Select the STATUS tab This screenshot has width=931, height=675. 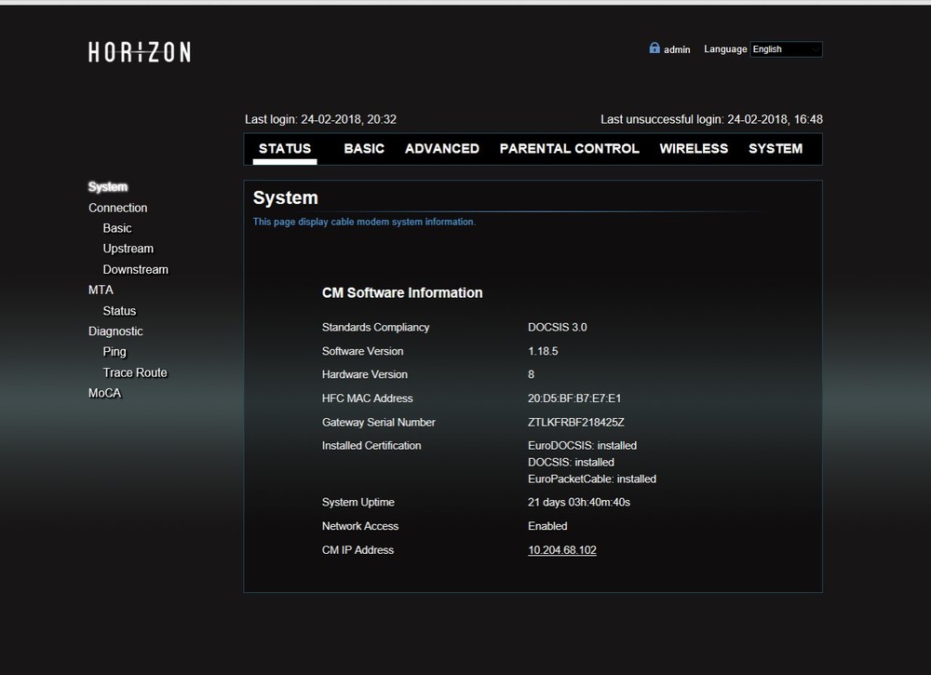tap(285, 149)
